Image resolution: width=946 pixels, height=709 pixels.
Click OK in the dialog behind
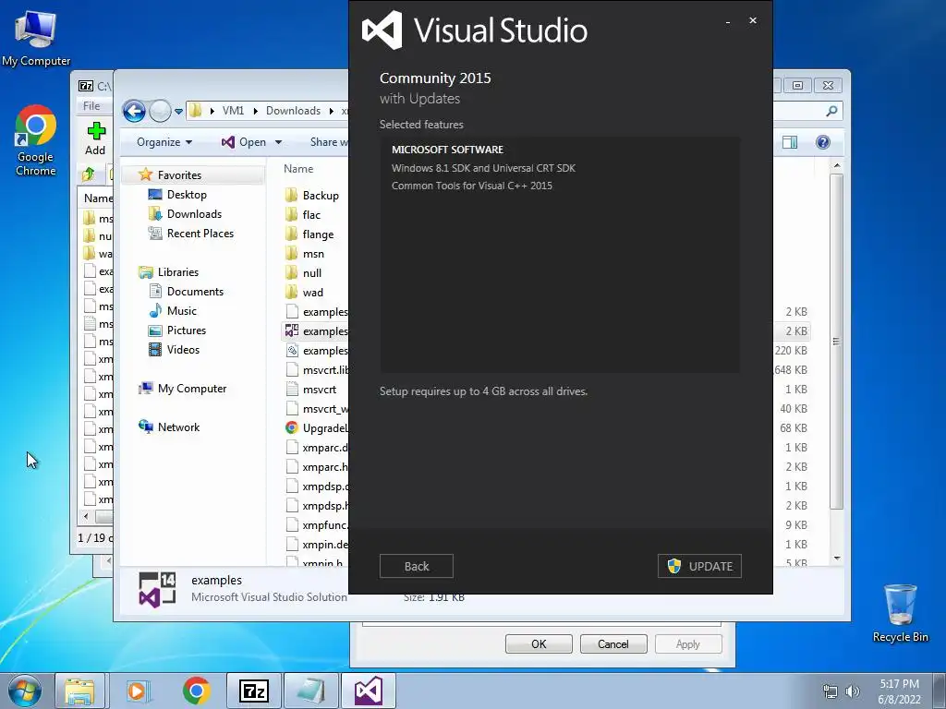[539, 643]
